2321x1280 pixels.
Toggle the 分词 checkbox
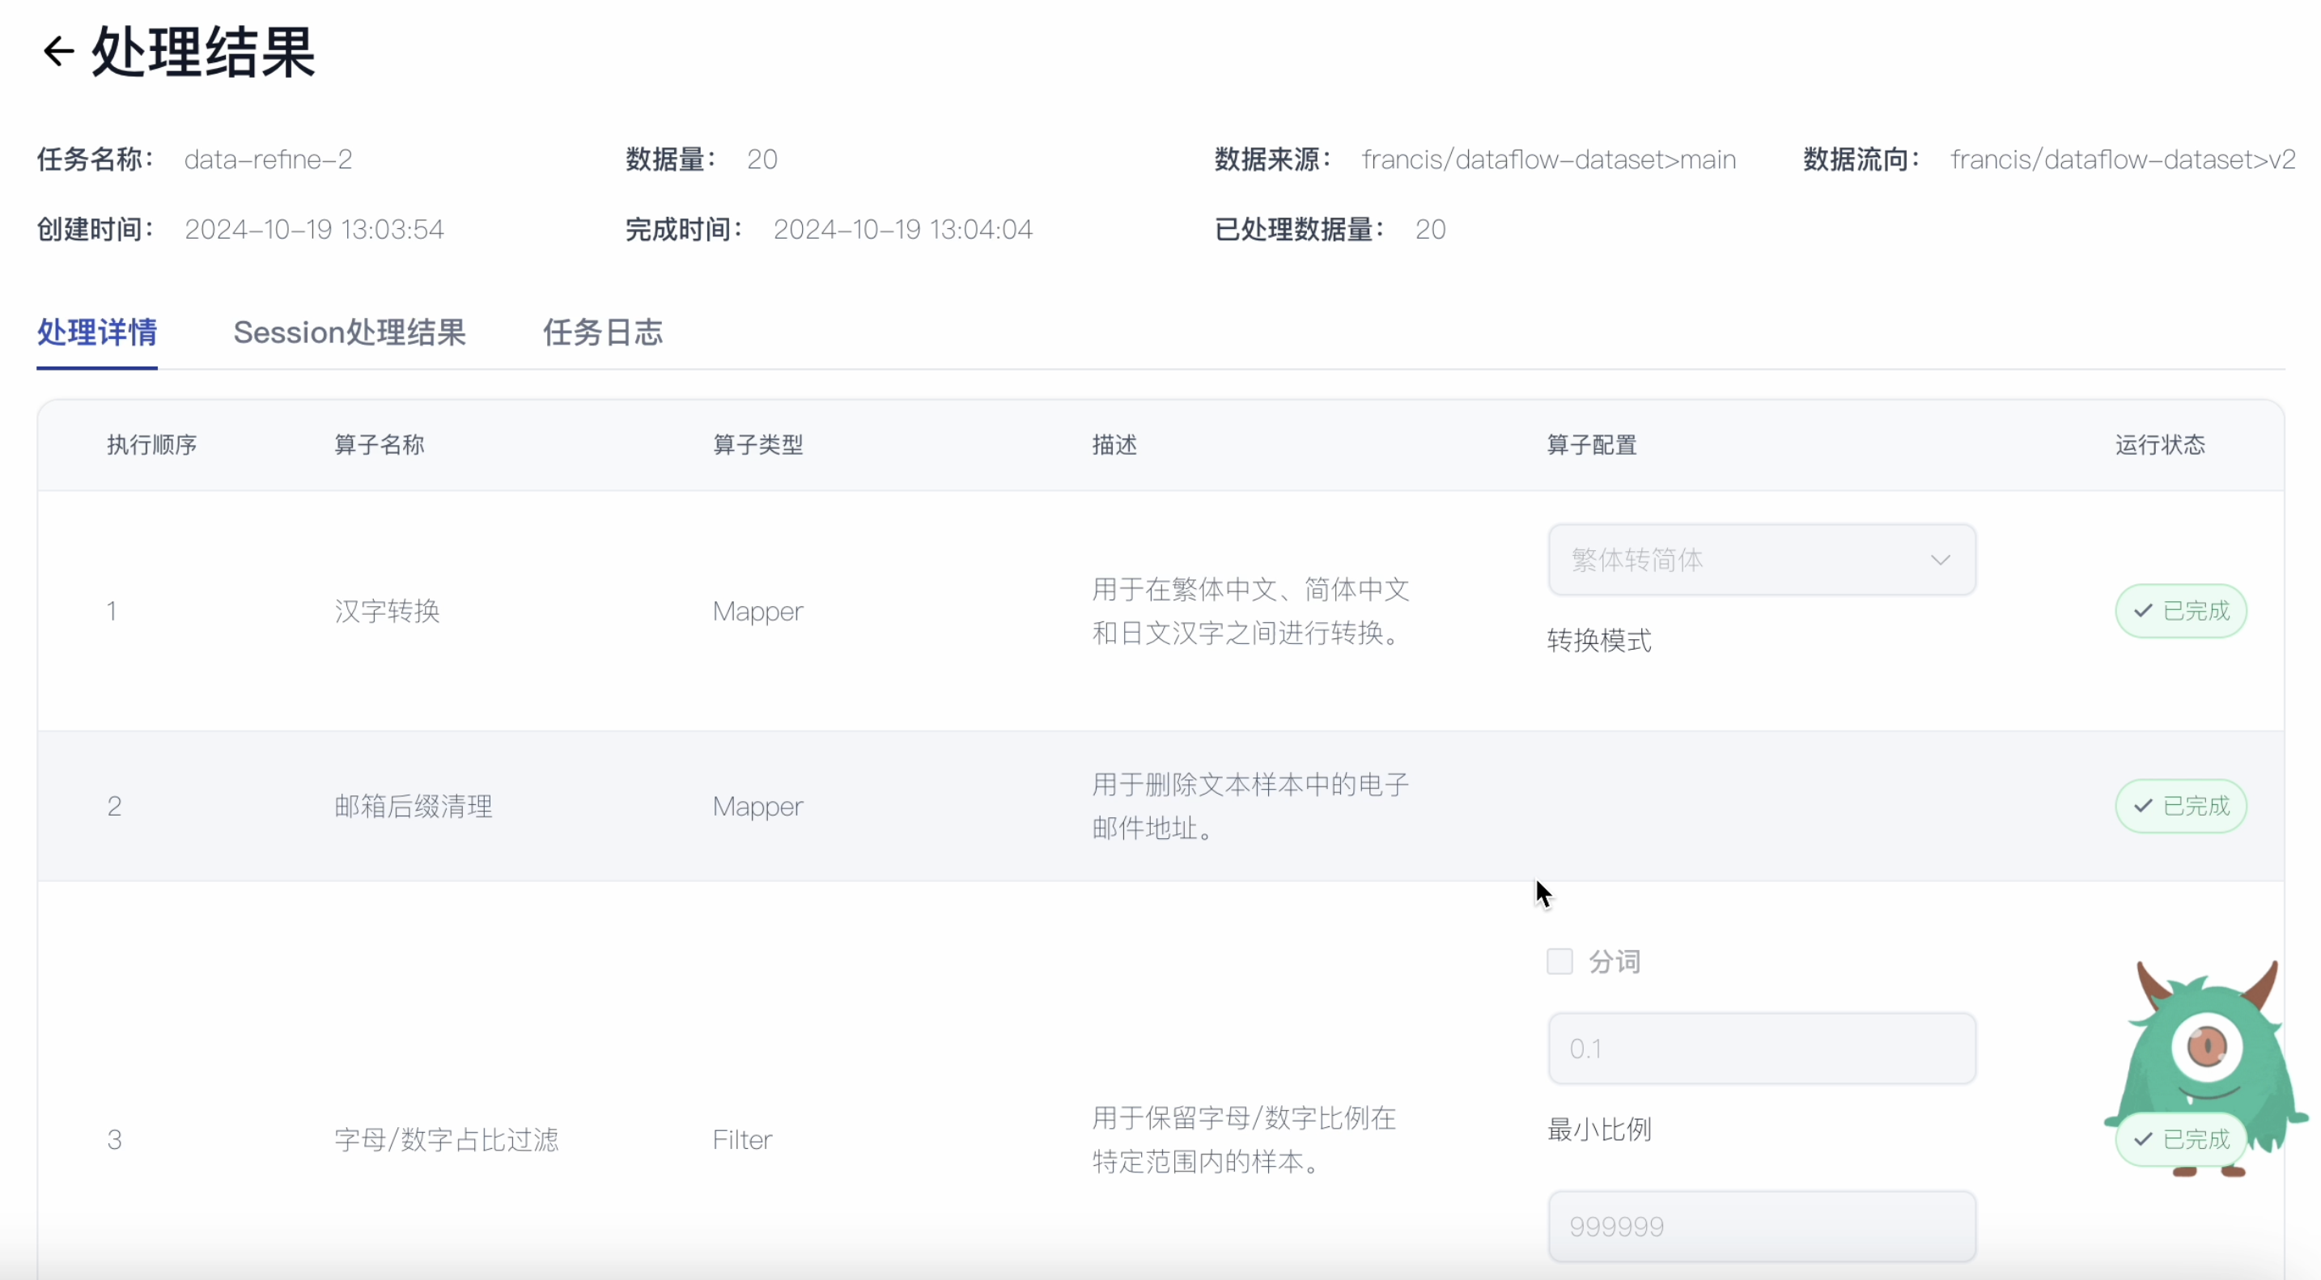click(1559, 962)
